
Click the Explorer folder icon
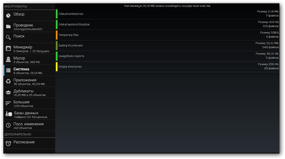[8, 26]
